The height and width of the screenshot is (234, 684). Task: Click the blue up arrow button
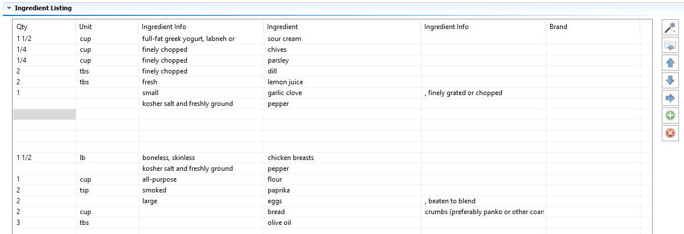[x=670, y=63]
